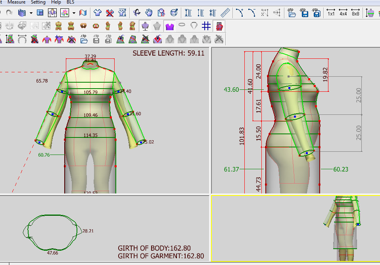Click the zoom magnifier tool
Viewport: 380px width, 265px height.
click(161, 13)
